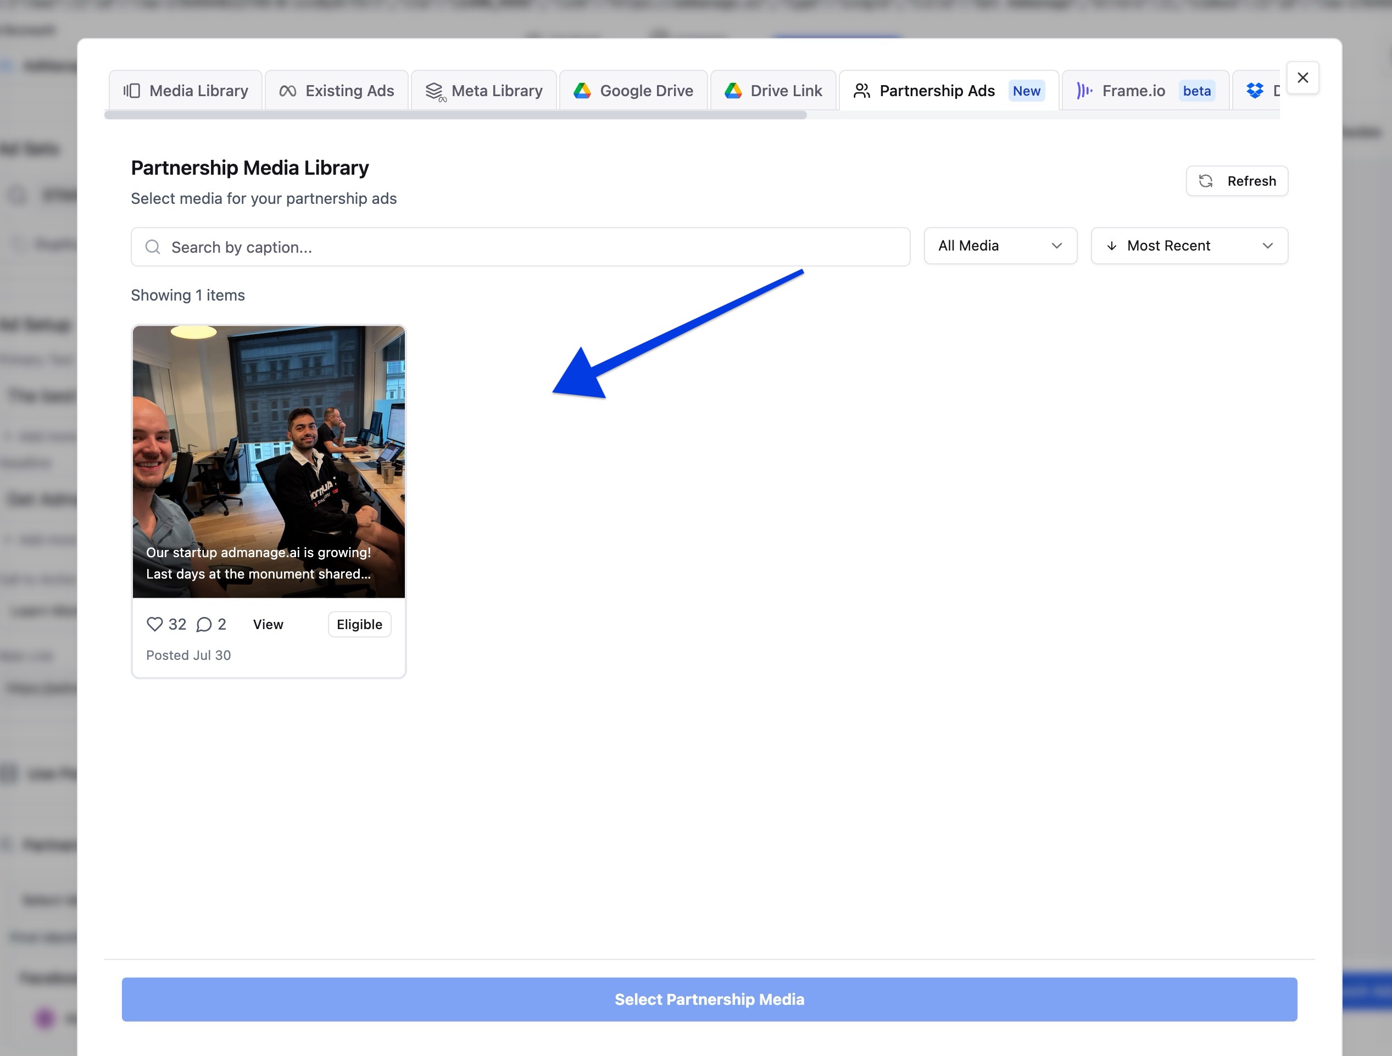Select the admanage.ai office photo thumbnail
Viewport: 1392px width, 1056px height.
[269, 460]
